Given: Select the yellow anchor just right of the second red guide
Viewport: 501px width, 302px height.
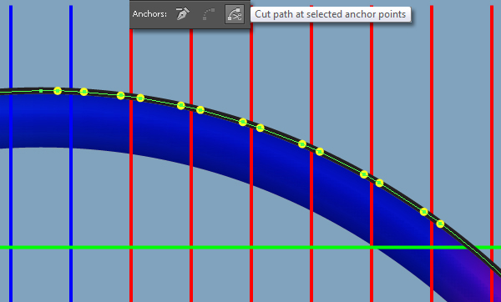Looking at the screenshot, I should pyautogui.click(x=200, y=110).
